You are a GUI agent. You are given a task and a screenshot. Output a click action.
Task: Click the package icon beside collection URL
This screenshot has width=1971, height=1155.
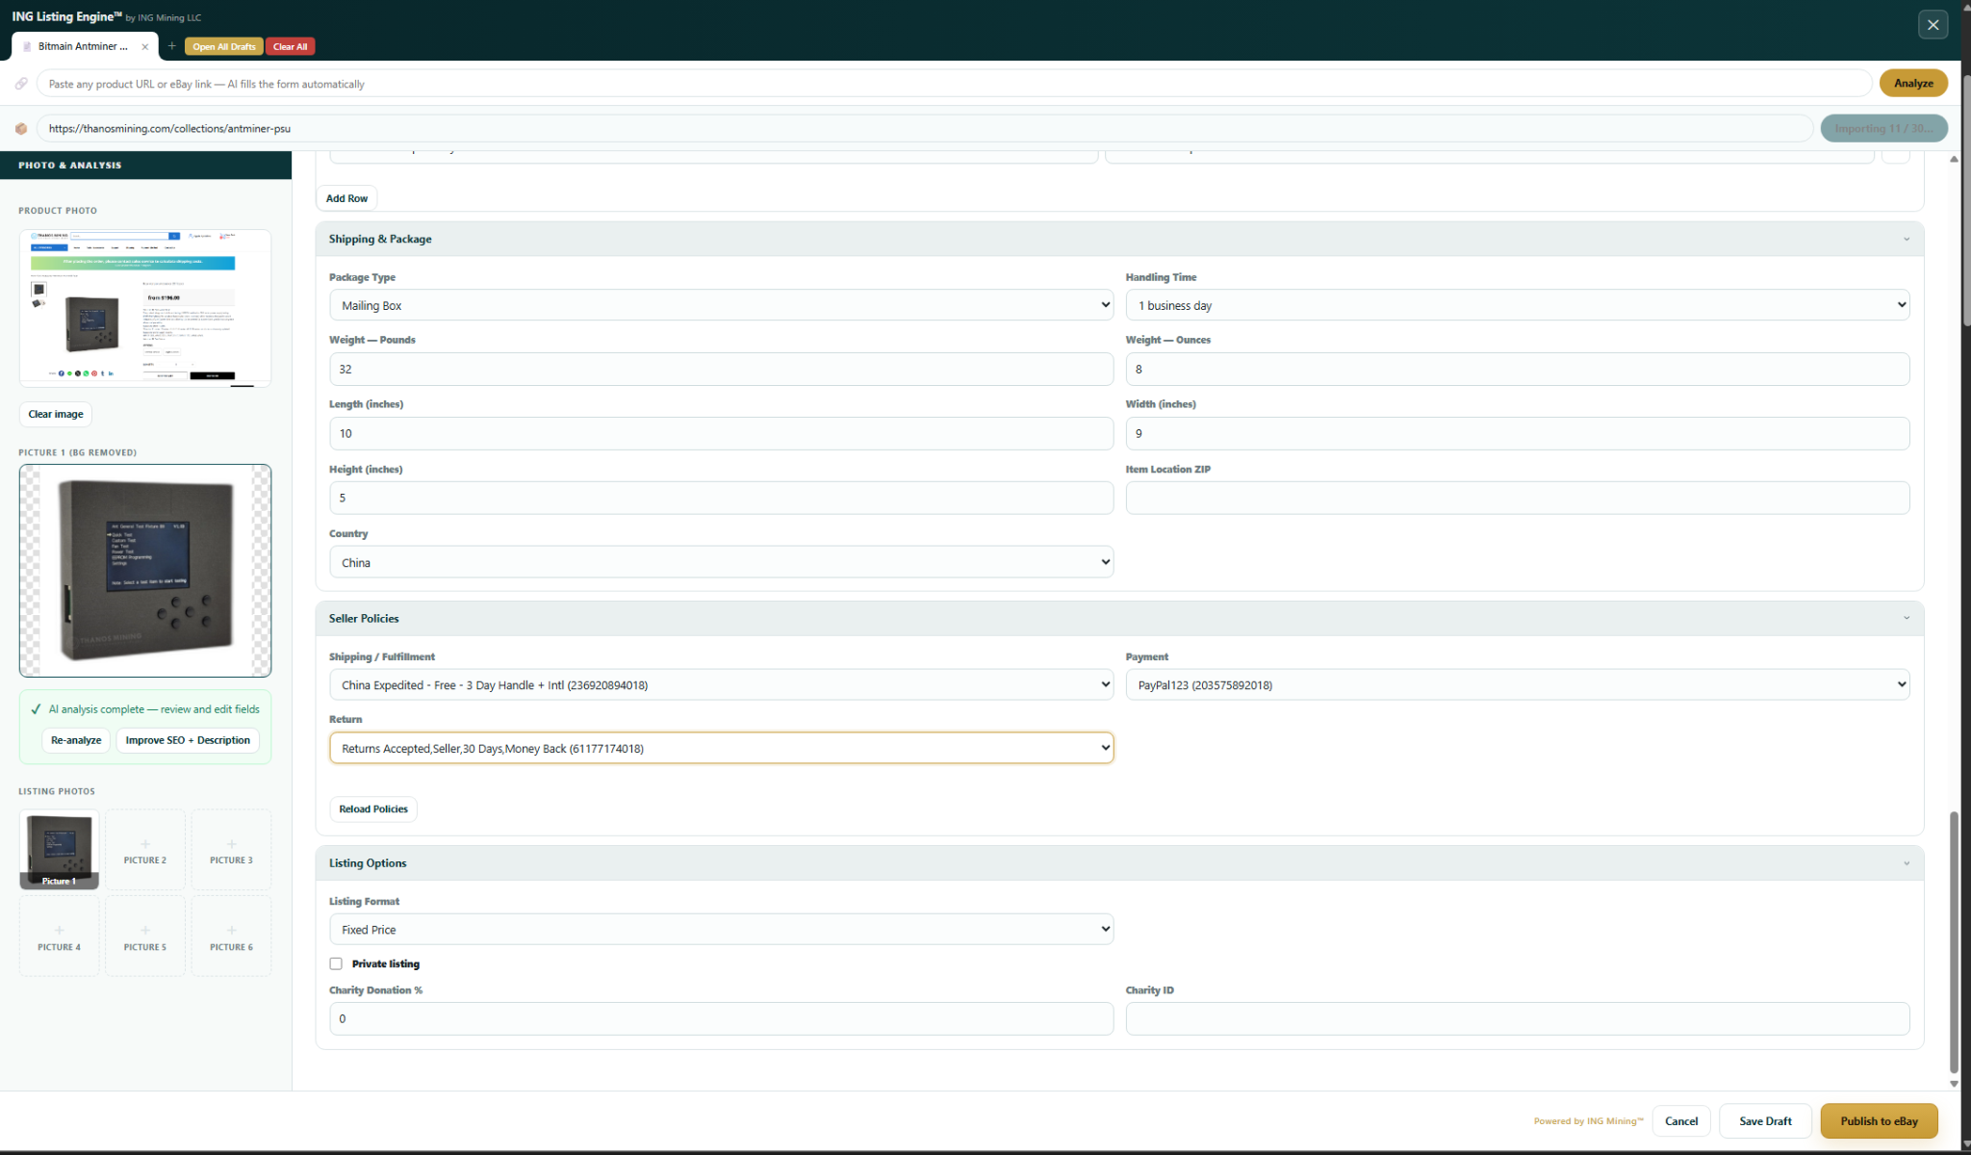(21, 128)
